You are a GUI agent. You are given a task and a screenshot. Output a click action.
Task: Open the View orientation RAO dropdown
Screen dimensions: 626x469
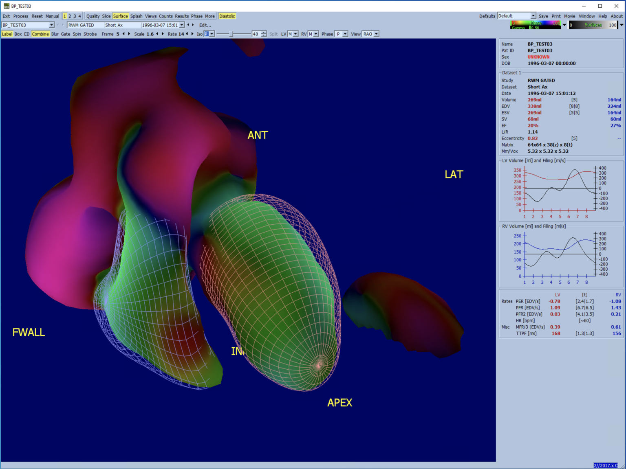point(375,34)
